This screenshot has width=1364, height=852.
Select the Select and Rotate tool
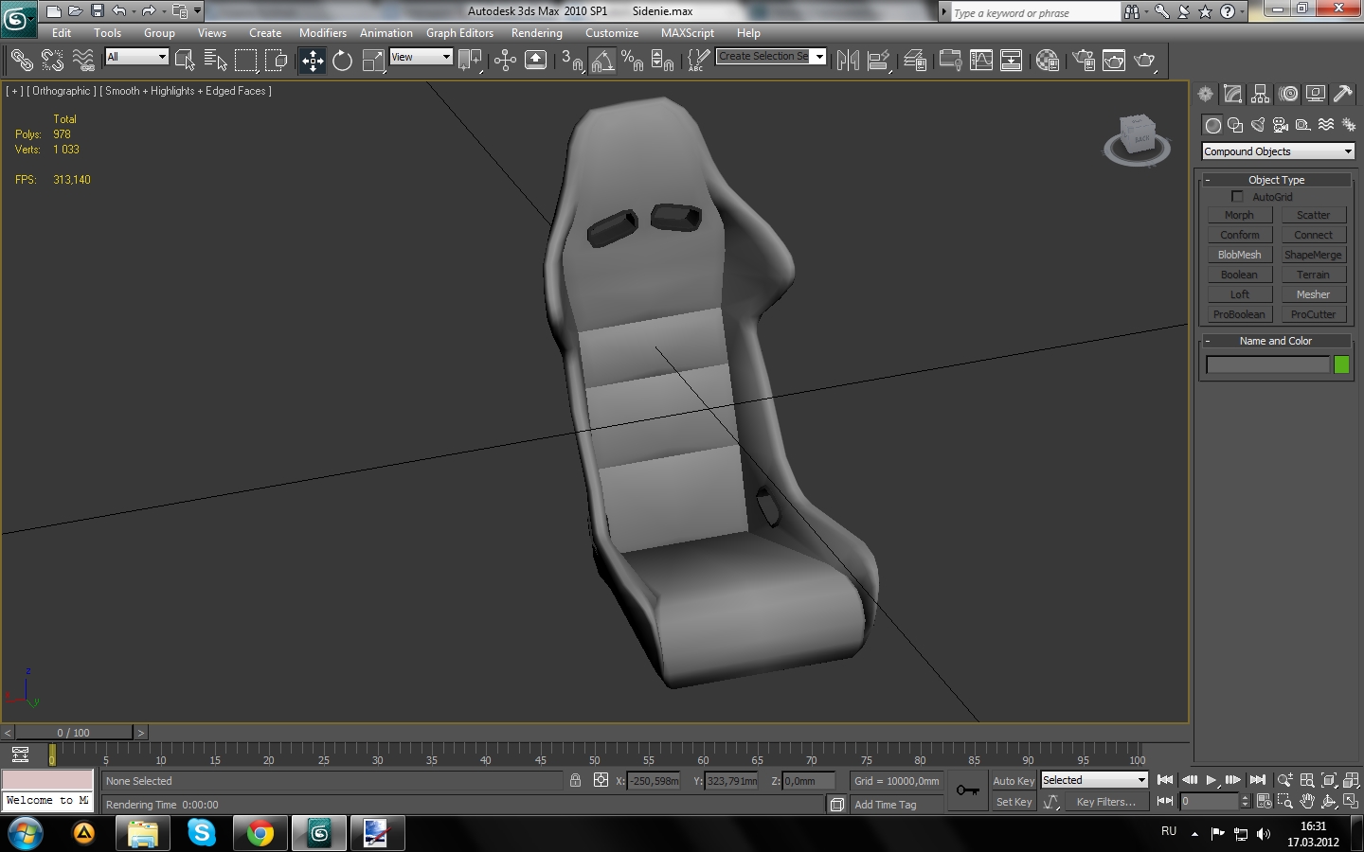click(x=342, y=62)
